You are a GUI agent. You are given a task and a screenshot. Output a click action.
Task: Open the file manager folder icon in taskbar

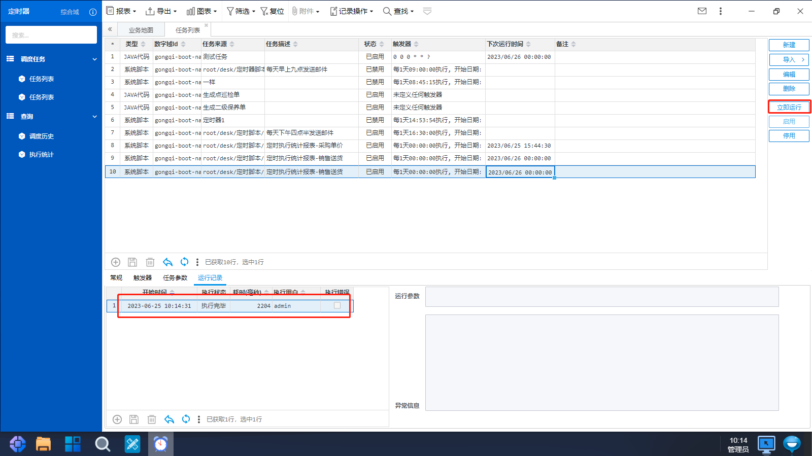[44, 444]
